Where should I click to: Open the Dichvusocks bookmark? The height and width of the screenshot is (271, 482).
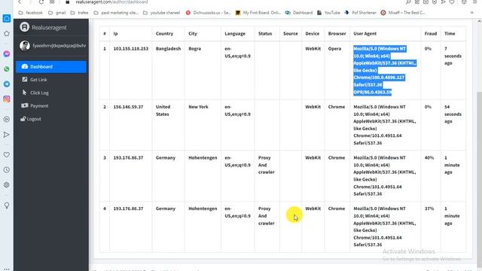click(x=208, y=13)
